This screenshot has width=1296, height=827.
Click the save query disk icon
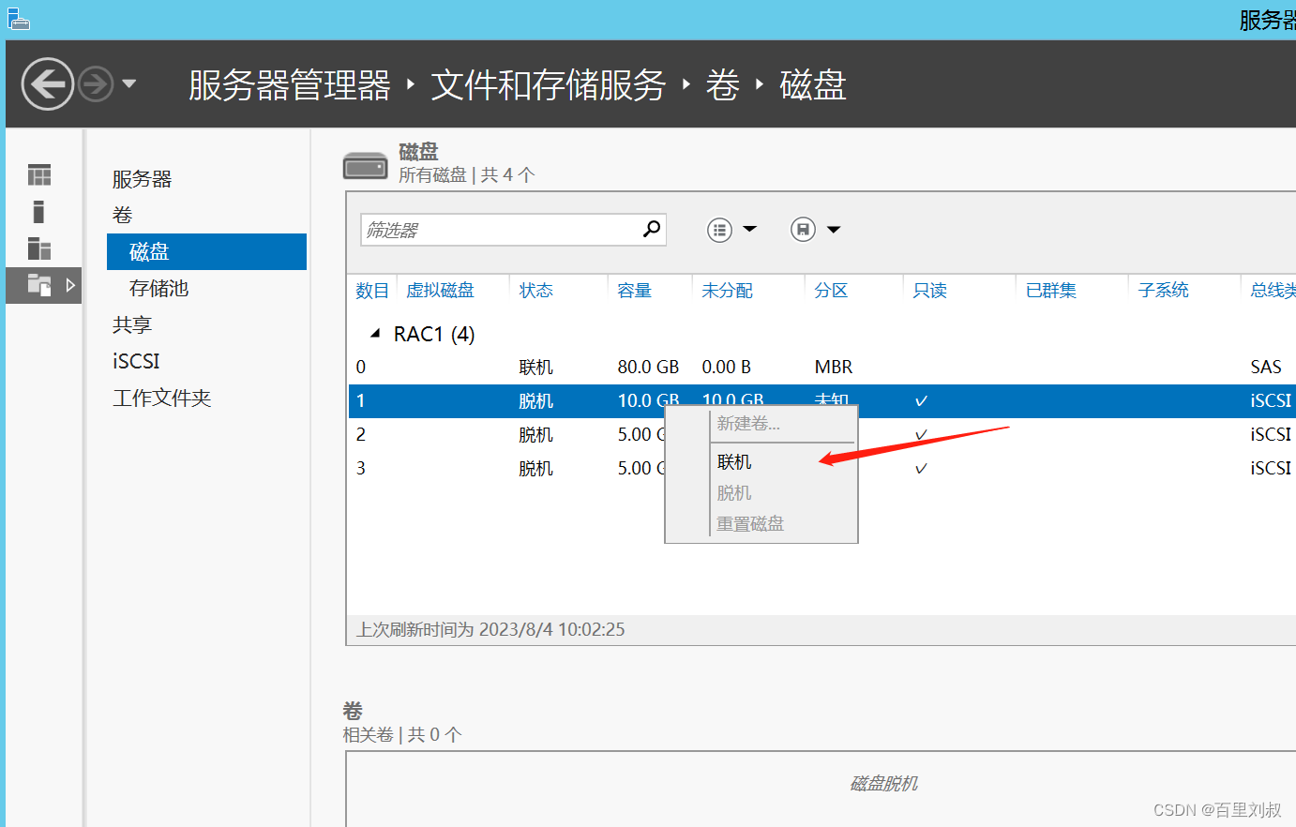(x=803, y=230)
